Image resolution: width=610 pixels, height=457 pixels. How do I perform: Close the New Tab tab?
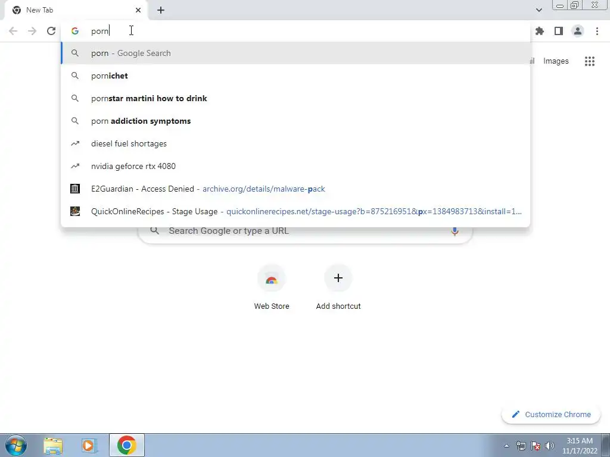click(x=138, y=10)
